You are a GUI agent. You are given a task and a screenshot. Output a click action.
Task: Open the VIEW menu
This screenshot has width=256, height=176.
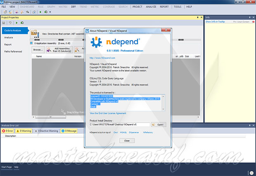coord(12,7)
